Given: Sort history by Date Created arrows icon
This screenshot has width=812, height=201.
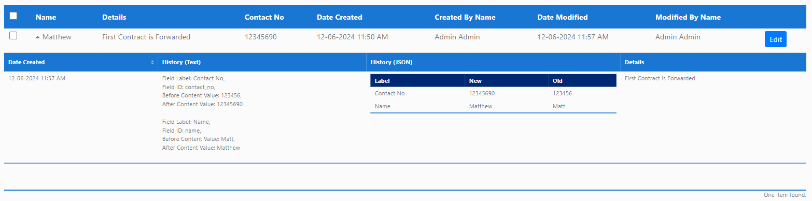Looking at the screenshot, I should (152, 62).
